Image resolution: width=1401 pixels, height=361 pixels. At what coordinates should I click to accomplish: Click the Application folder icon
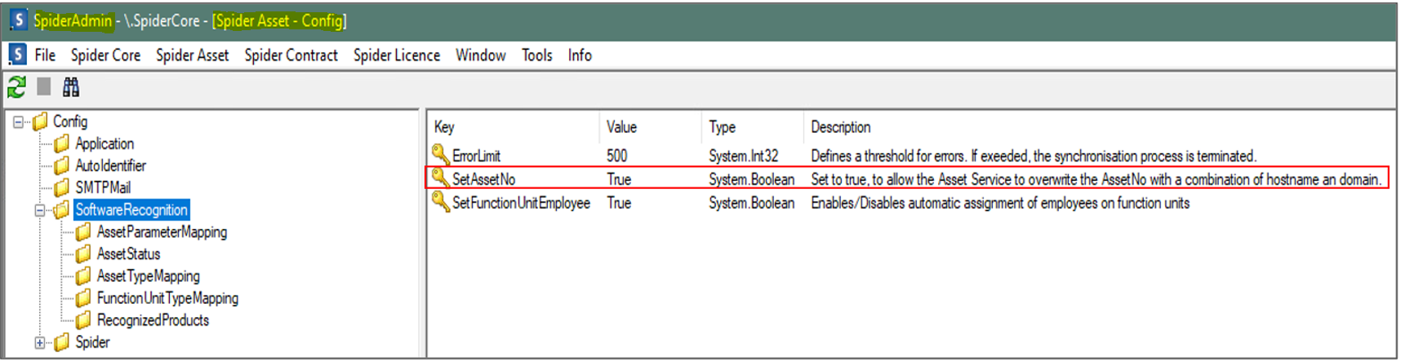click(62, 144)
